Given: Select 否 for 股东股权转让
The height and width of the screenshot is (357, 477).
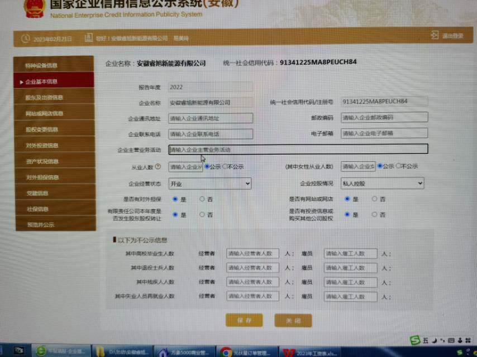Looking at the screenshot, I should tap(202, 215).
